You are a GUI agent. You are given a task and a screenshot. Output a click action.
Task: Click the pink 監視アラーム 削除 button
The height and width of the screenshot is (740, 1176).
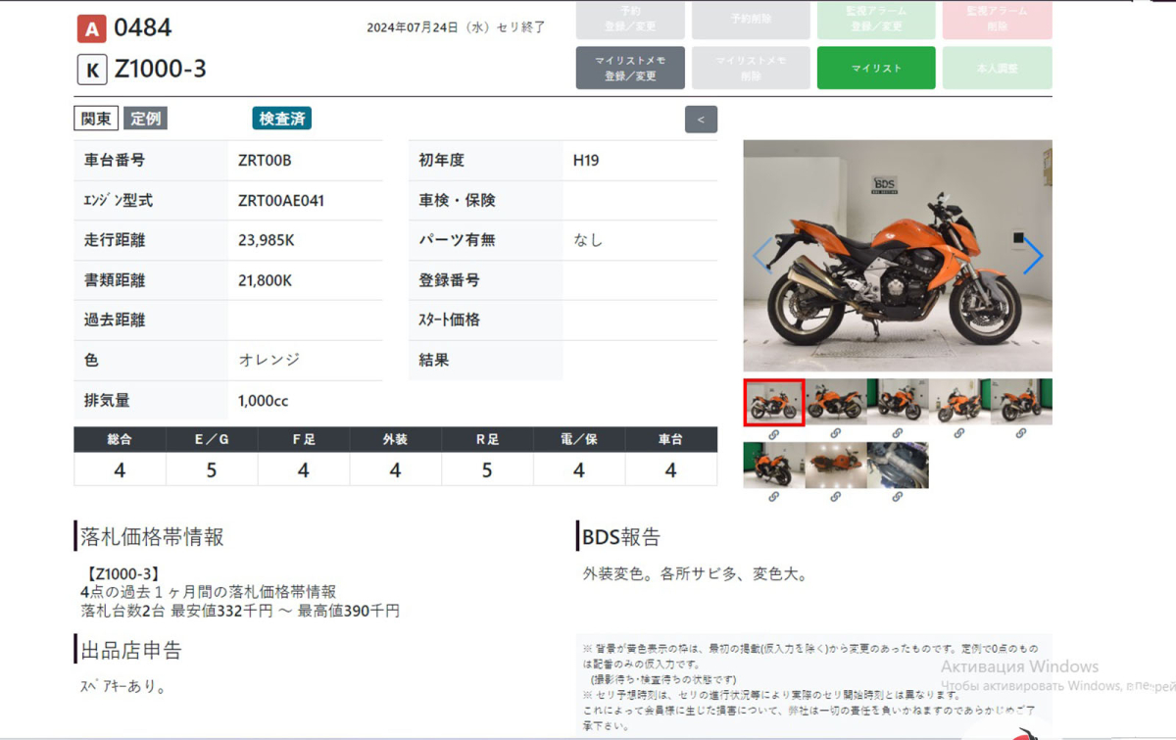pyautogui.click(x=997, y=19)
